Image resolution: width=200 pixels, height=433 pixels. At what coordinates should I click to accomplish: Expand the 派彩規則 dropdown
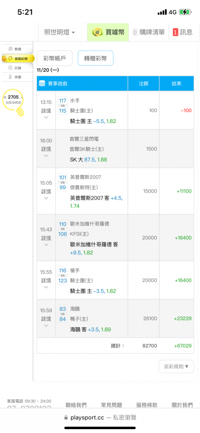(x=176, y=366)
